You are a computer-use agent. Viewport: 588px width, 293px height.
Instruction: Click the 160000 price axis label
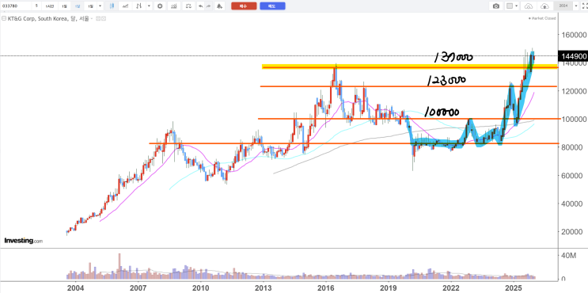(x=575, y=35)
